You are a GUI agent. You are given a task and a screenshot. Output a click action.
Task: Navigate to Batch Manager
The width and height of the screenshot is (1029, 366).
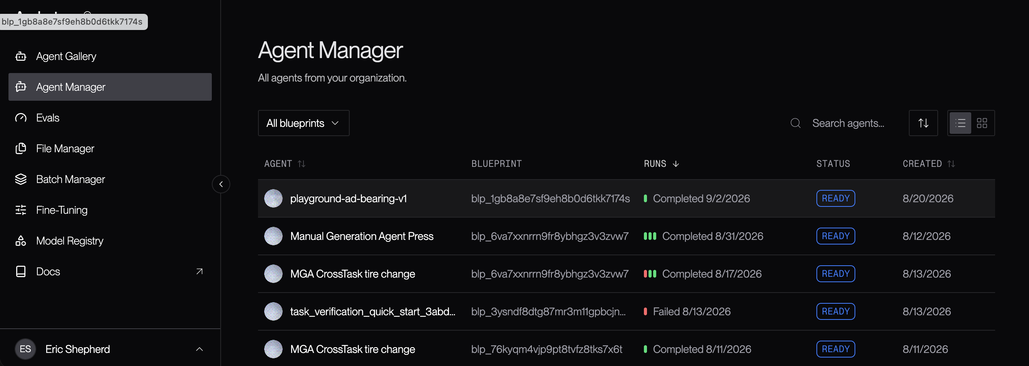pyautogui.click(x=110, y=179)
